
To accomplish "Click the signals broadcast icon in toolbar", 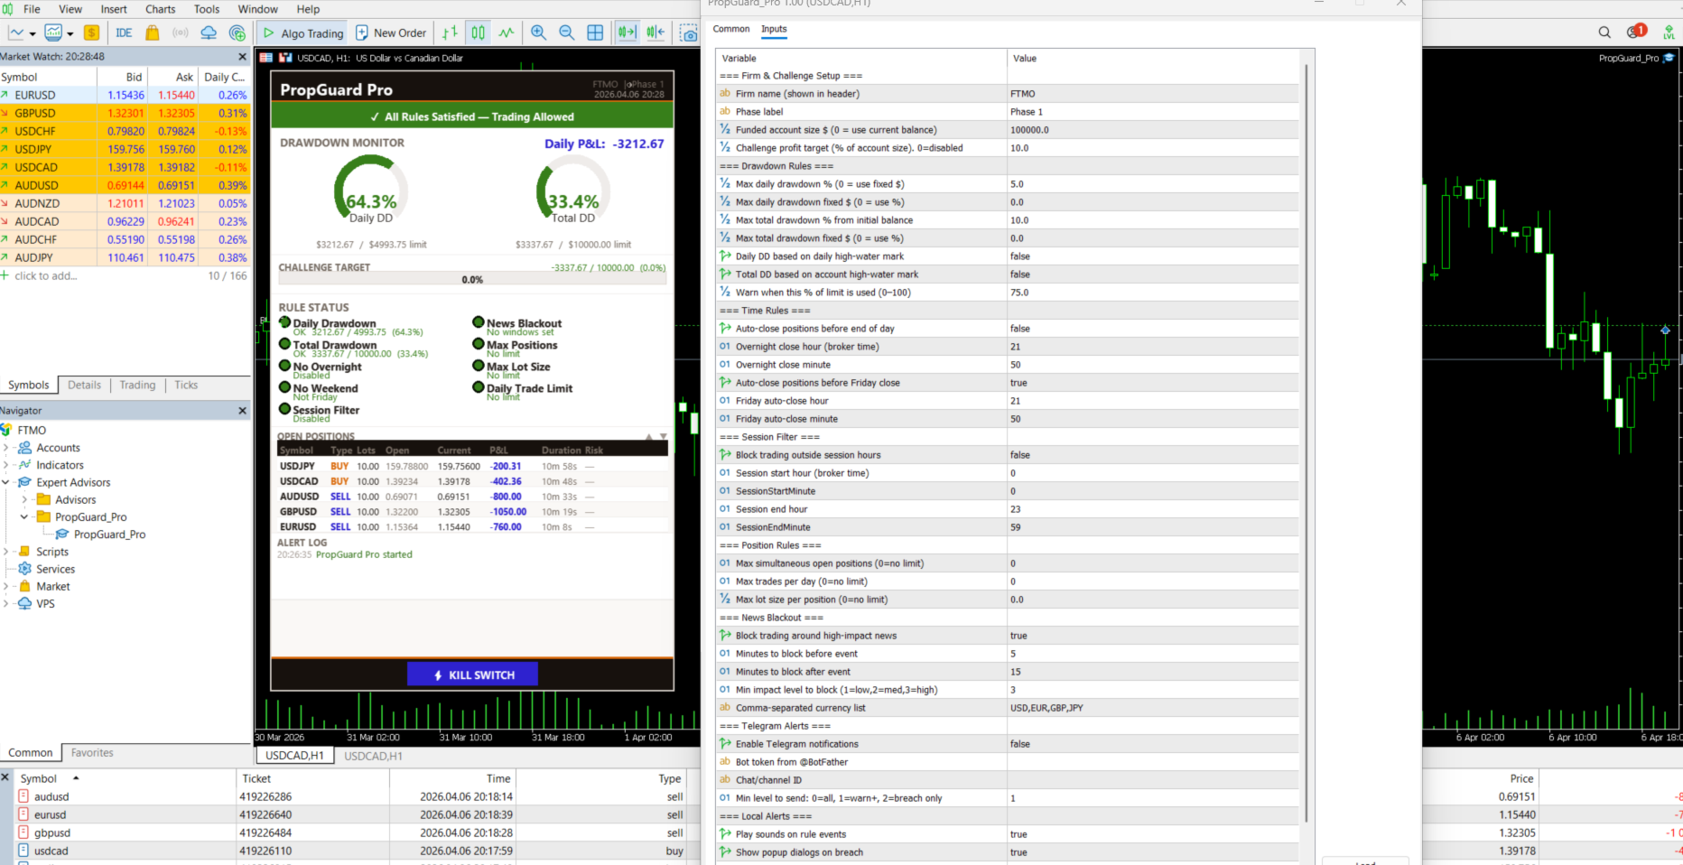I will tap(181, 33).
